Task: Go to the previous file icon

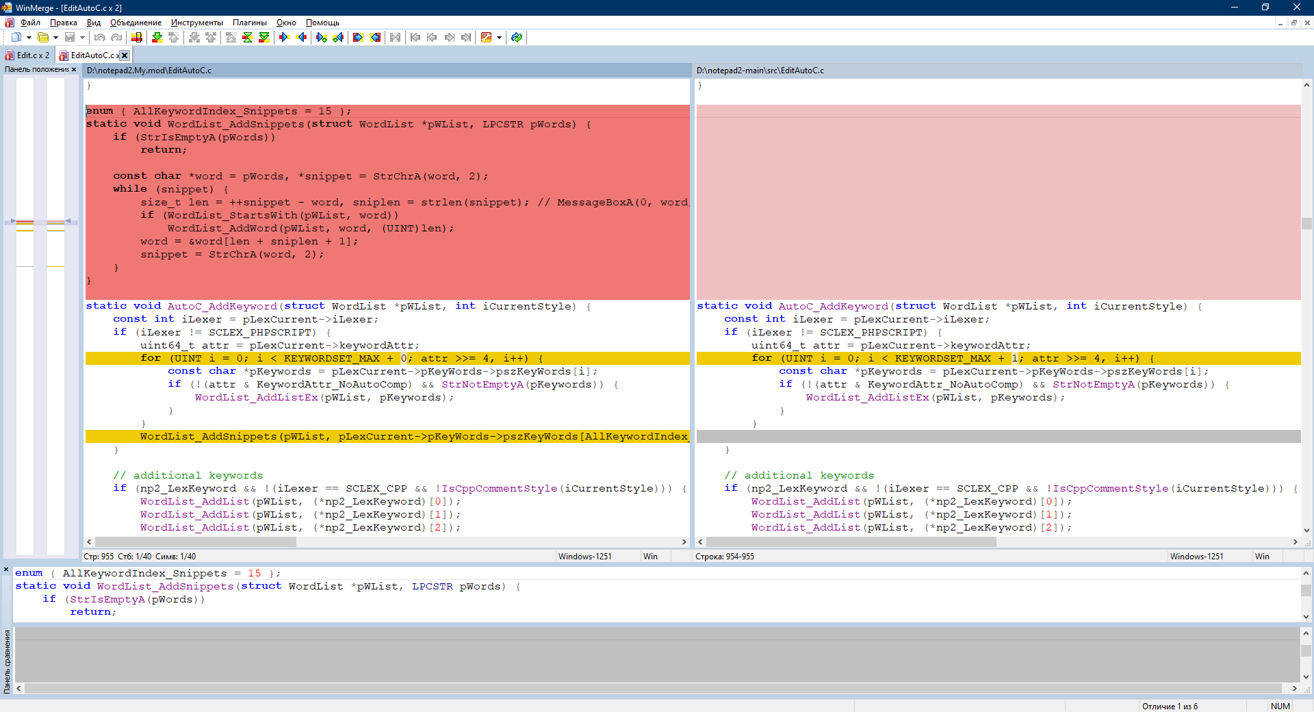Action: (x=432, y=38)
